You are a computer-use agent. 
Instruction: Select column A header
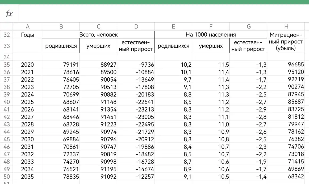pos(27,26)
